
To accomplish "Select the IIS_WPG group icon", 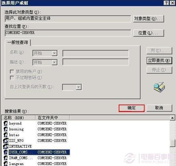I will [6, 141].
